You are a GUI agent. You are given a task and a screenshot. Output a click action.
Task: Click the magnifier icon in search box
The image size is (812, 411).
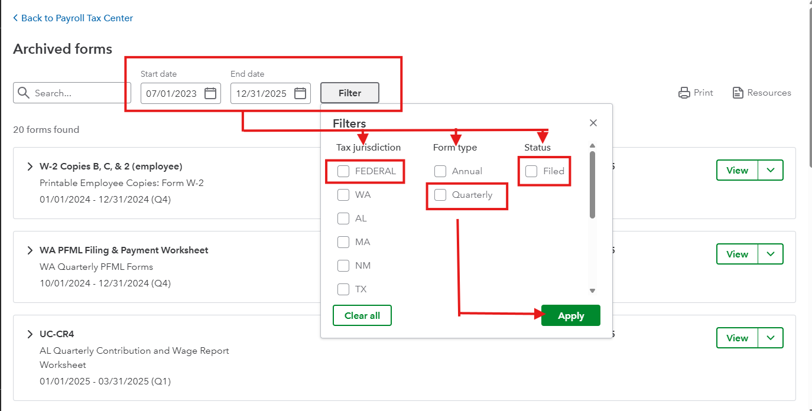tap(24, 93)
